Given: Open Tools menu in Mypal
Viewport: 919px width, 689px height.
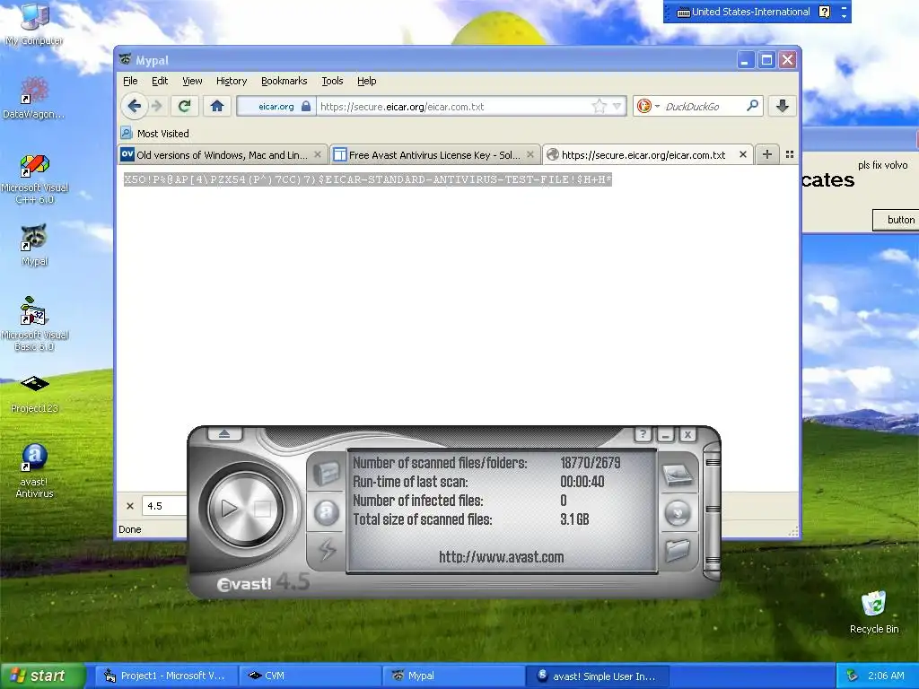Looking at the screenshot, I should (x=332, y=81).
